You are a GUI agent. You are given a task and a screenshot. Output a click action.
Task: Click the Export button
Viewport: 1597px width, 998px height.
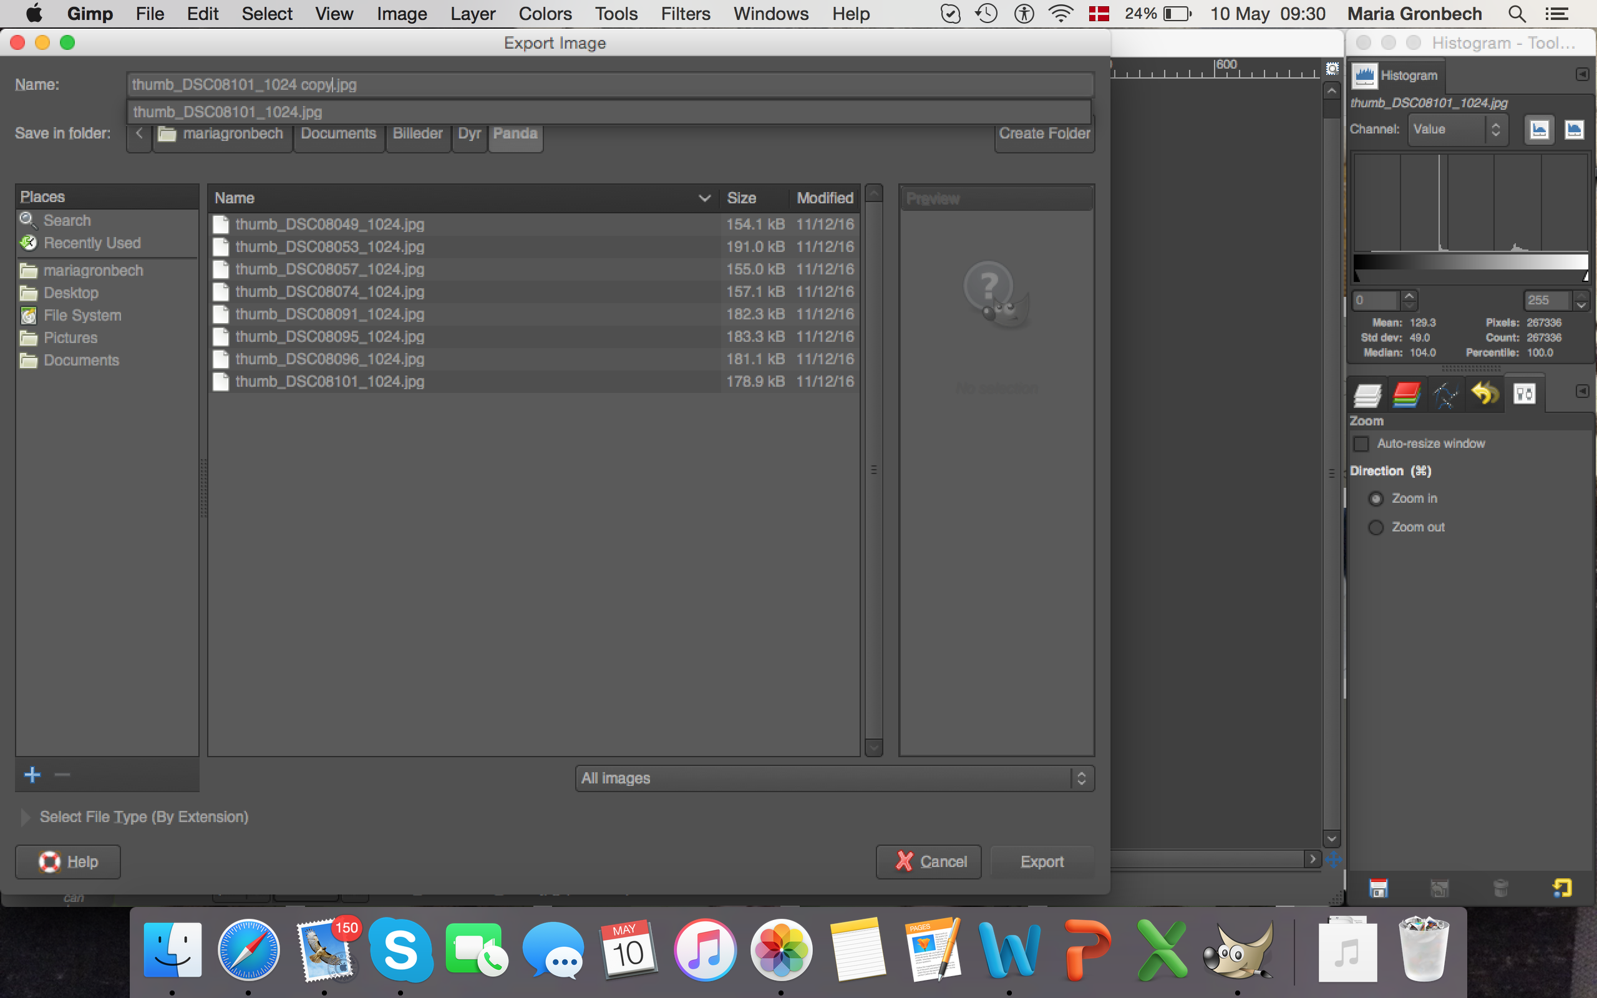(x=1042, y=861)
